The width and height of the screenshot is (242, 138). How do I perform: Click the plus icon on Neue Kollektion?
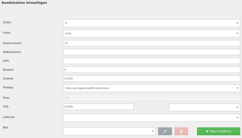coord(207,131)
